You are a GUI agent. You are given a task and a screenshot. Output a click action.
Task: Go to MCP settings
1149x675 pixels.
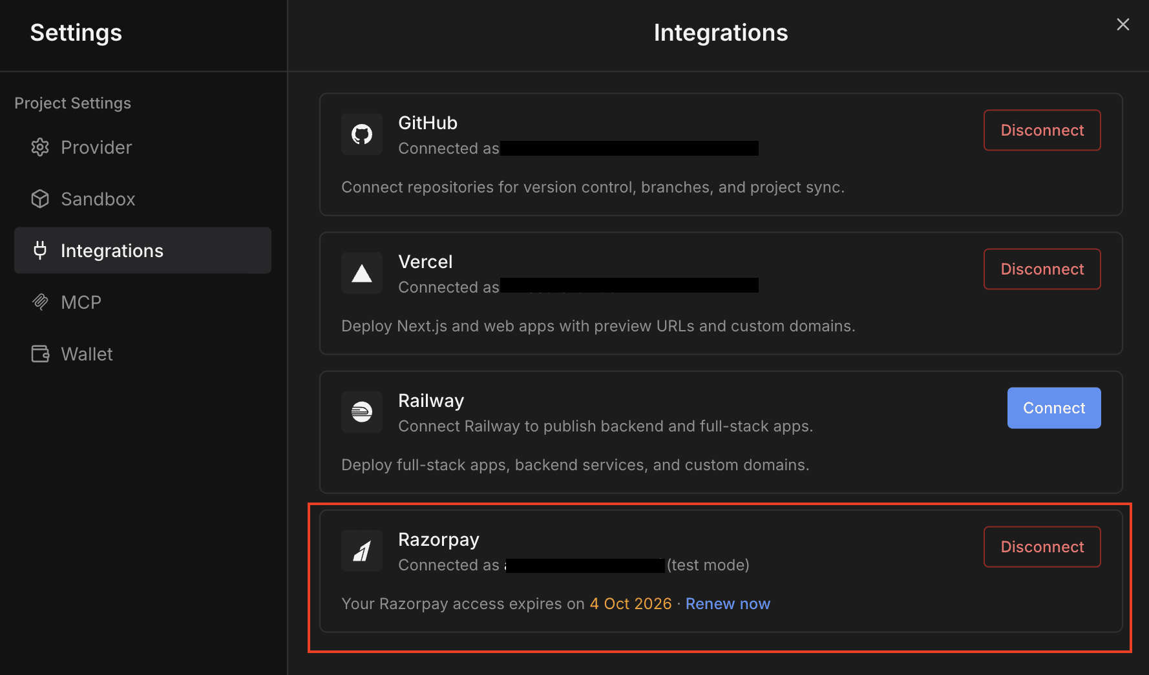(143, 302)
